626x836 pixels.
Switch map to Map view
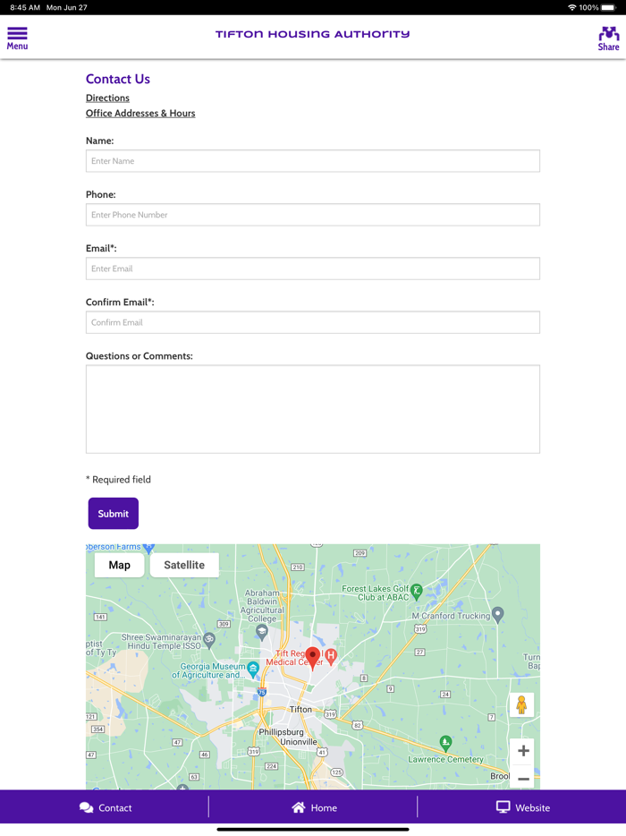tap(119, 565)
